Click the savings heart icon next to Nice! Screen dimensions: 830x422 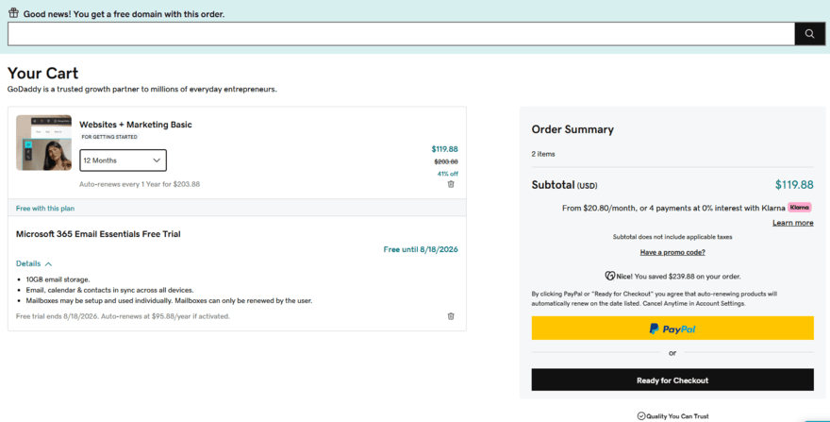[610, 276]
